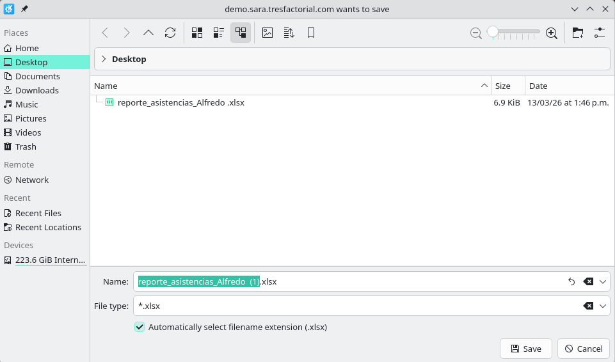Screen dimensions: 615x362
Task: Click the Reload icon in toolbar
Action: tap(170, 33)
